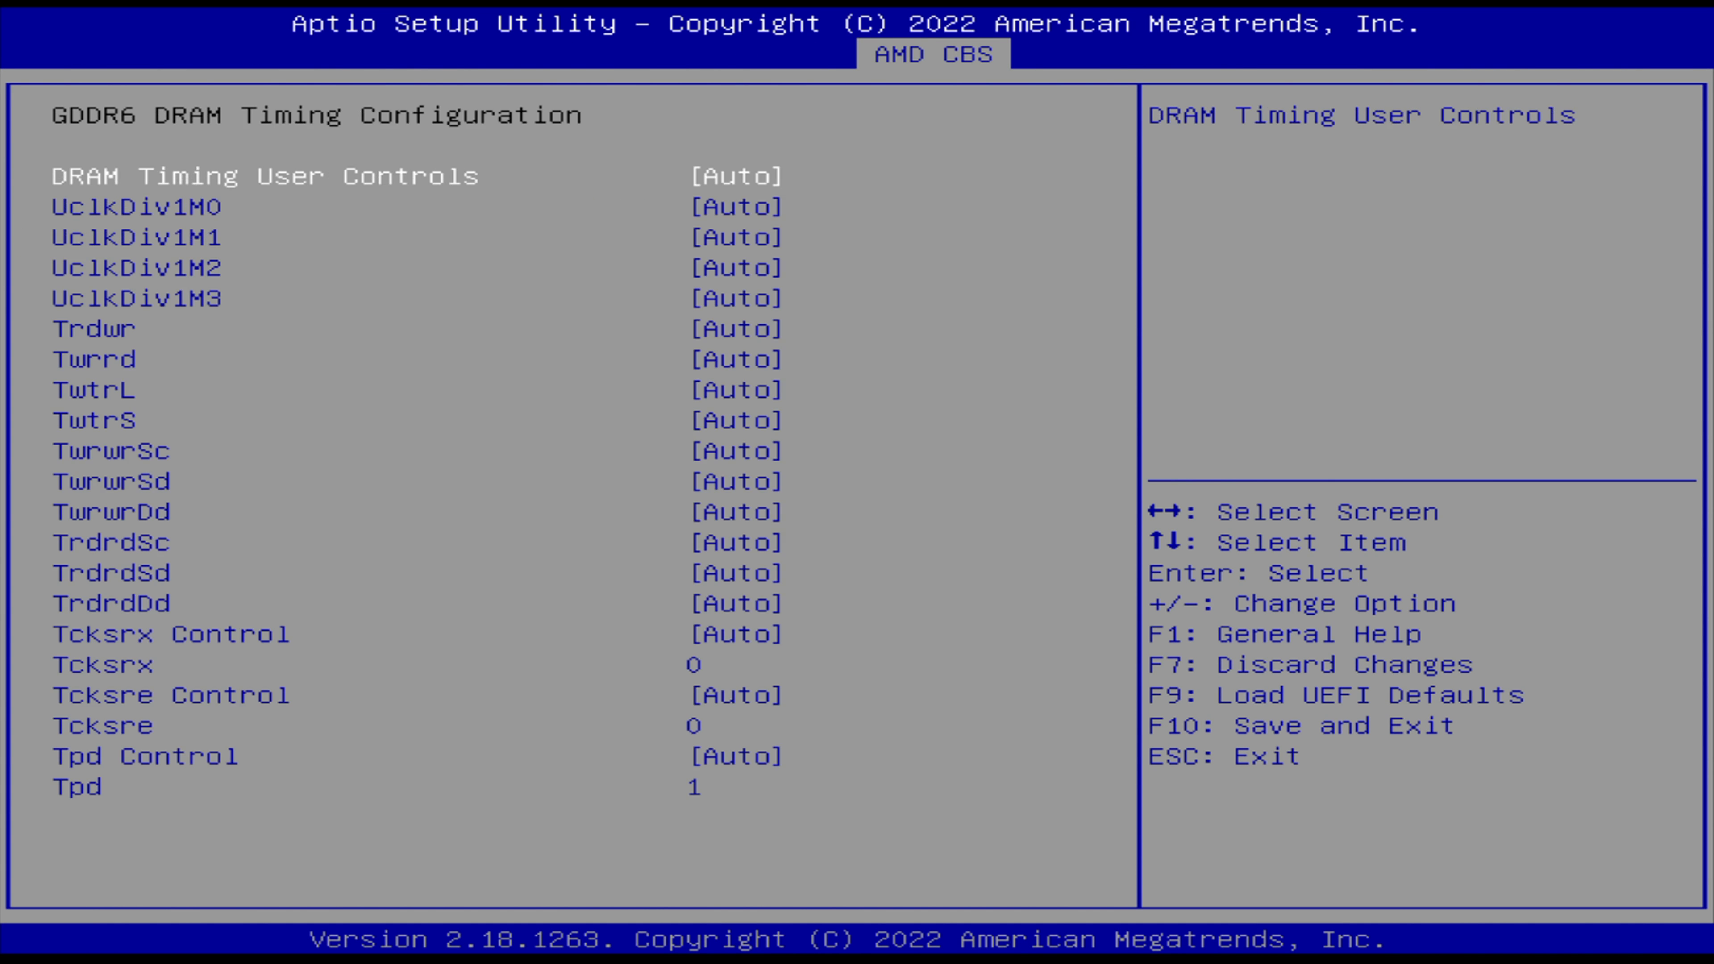Open the Tpd Control [Auto] value
Viewport: 1714px width, 964px height.
click(x=736, y=757)
